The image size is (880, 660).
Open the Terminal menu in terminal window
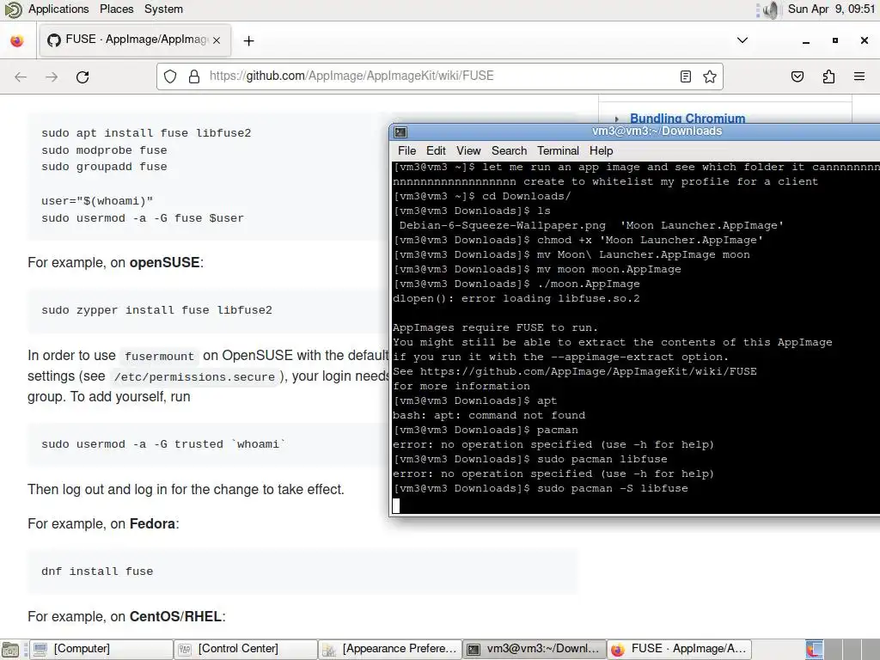coord(558,150)
